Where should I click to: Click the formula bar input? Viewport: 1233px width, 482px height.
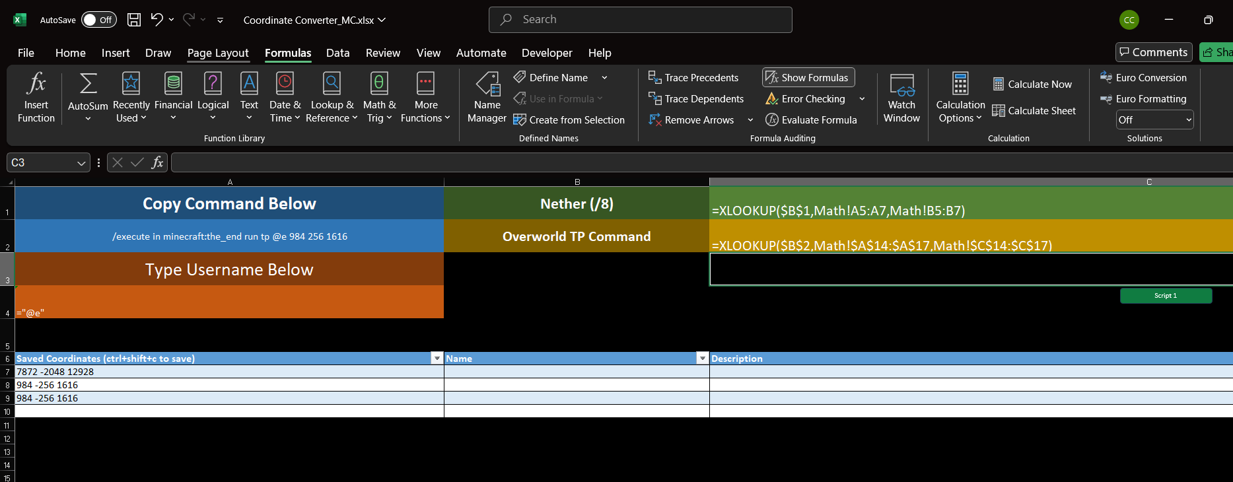[701, 162]
